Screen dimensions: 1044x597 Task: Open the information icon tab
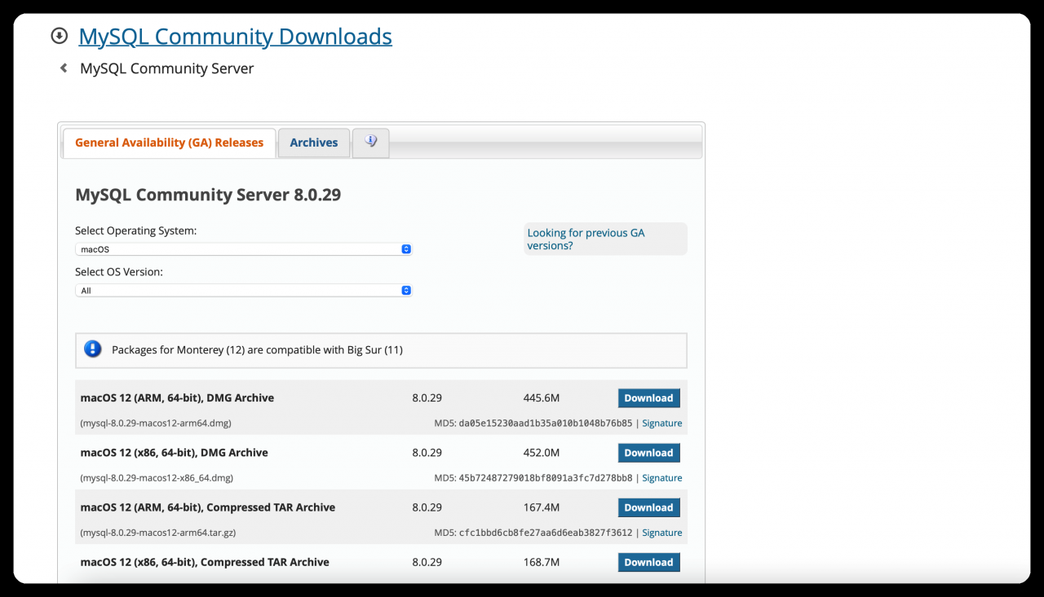(371, 143)
